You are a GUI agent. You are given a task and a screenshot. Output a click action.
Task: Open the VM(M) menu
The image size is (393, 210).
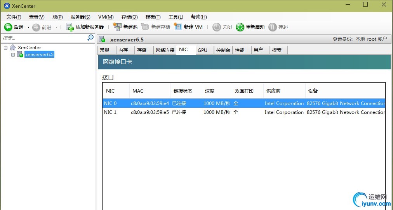click(x=106, y=17)
